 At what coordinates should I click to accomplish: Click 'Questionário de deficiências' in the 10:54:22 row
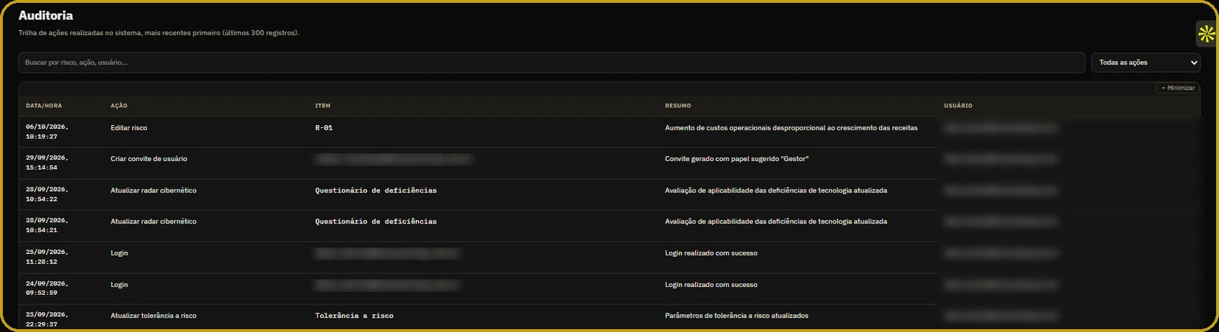(x=376, y=190)
